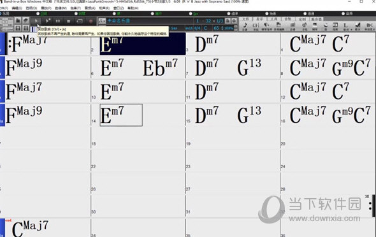
Task: Select the Thru (直通) track radio button
Action: click(x=305, y=13)
